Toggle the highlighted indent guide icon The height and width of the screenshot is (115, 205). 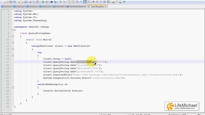[x=85, y=2]
